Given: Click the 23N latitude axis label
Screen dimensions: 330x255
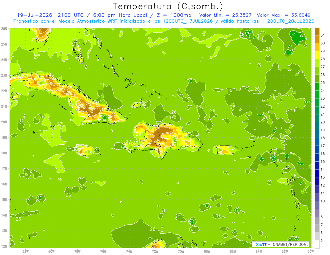Looking at the screenshot, I should coord(4,75).
